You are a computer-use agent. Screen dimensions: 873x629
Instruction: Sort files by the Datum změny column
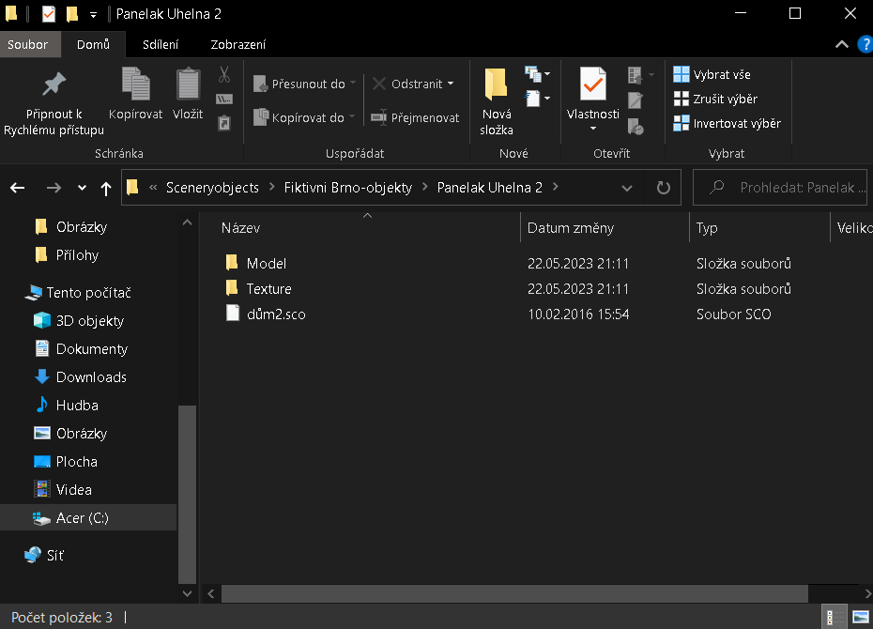(571, 228)
